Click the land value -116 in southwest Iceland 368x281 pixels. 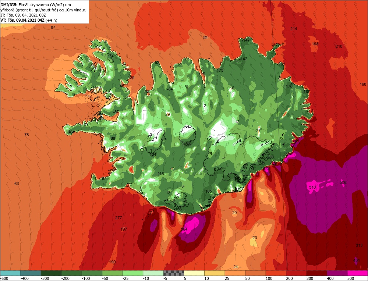coord(160,174)
